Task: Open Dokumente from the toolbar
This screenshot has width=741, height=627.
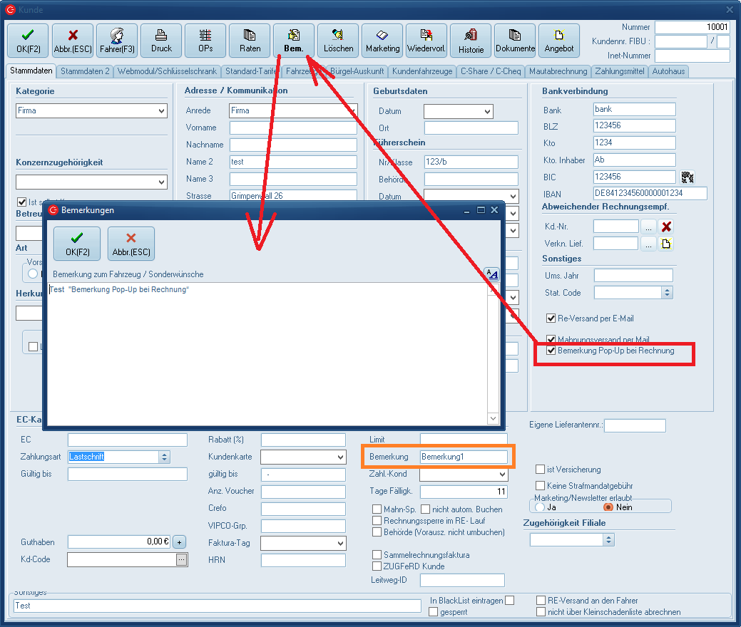Action: coord(515,41)
